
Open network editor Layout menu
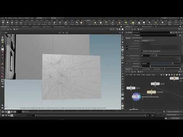148,75
